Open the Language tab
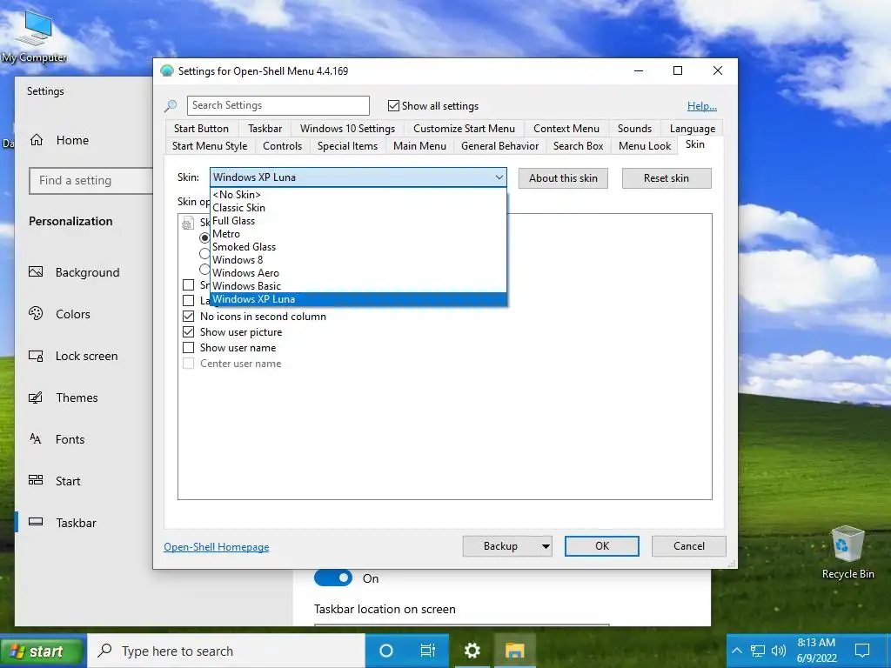891x668 pixels. coord(692,129)
